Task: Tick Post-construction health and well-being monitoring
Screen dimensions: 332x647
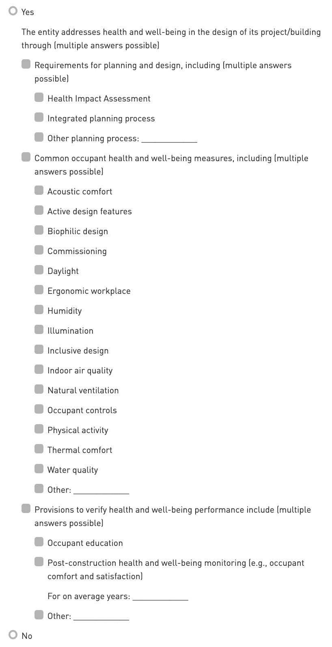Action: 39,562
